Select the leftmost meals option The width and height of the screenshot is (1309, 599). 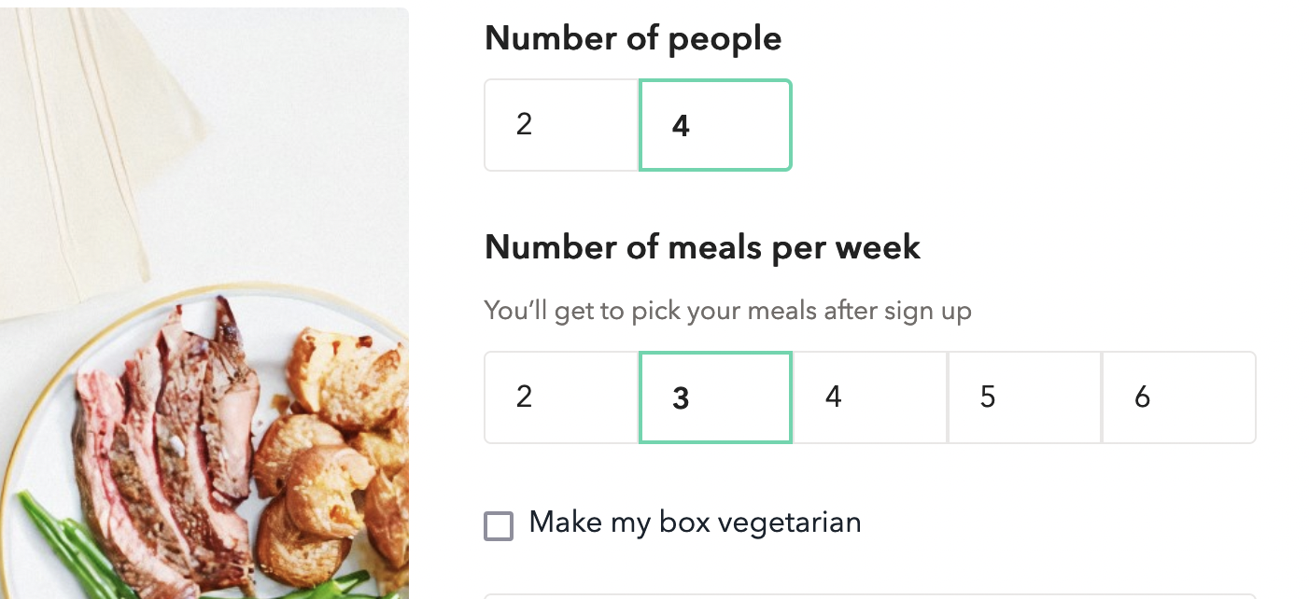pyautogui.click(x=561, y=397)
